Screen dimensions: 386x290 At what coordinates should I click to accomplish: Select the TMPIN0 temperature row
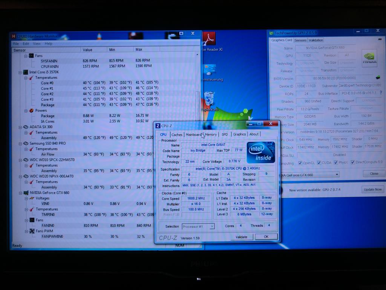pyautogui.click(x=84, y=214)
